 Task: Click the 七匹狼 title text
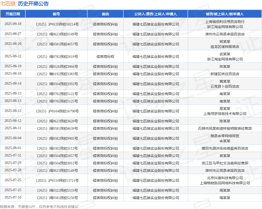pos(8,4)
